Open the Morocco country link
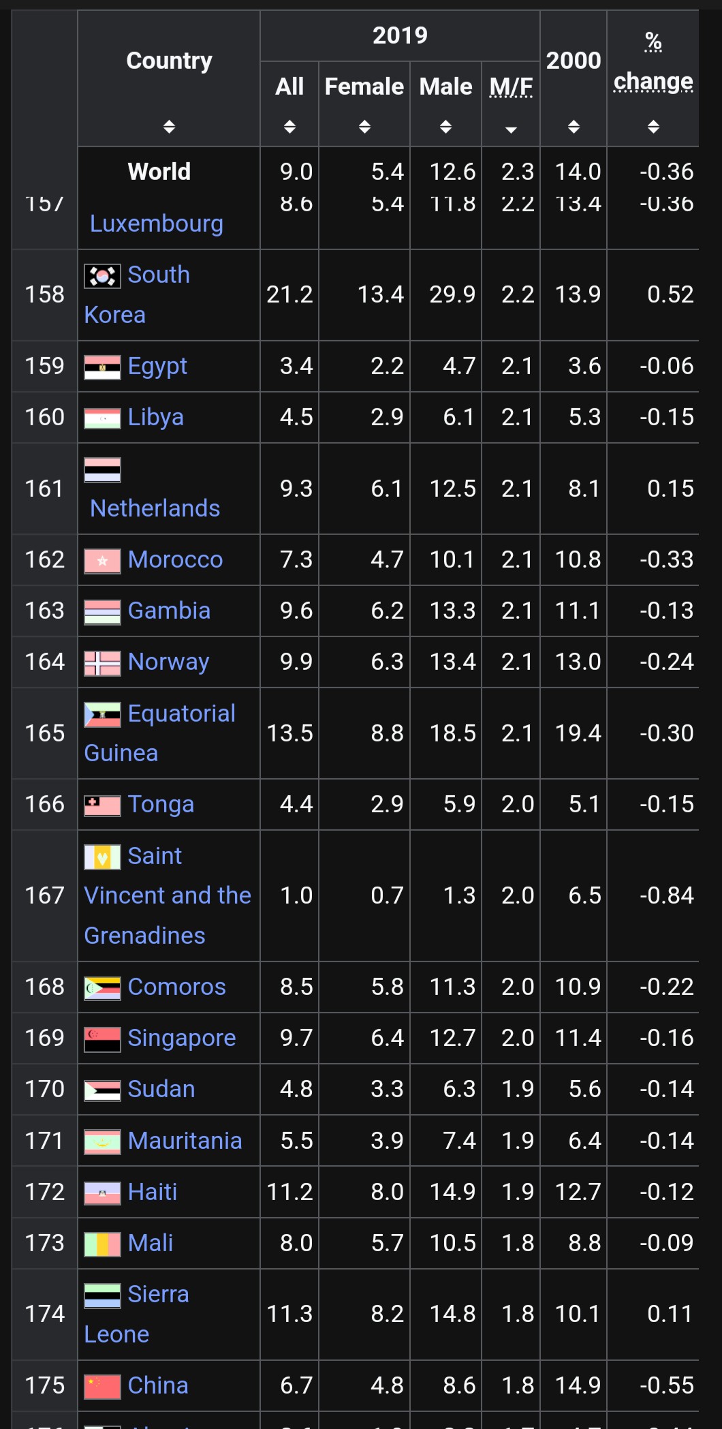This screenshot has width=722, height=1429. [x=176, y=559]
